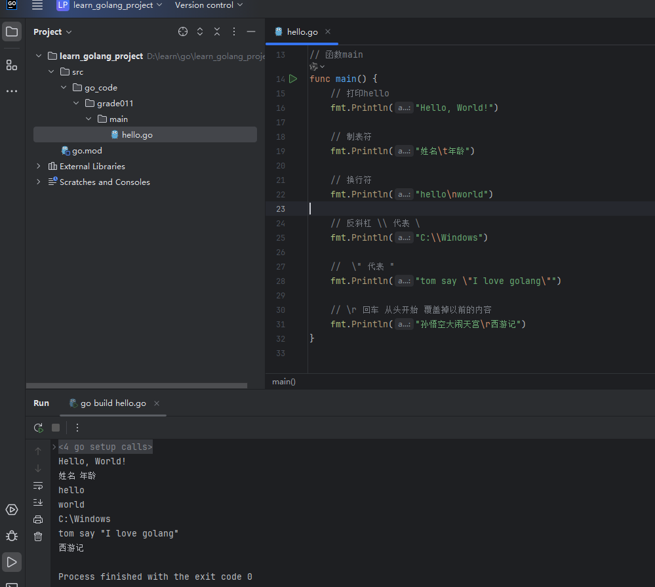Run main function via gutter arrow
Screen dimensions: 655x587
[x=293, y=79]
